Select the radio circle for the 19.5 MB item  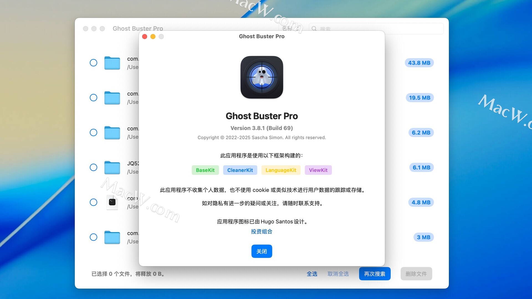click(x=93, y=98)
